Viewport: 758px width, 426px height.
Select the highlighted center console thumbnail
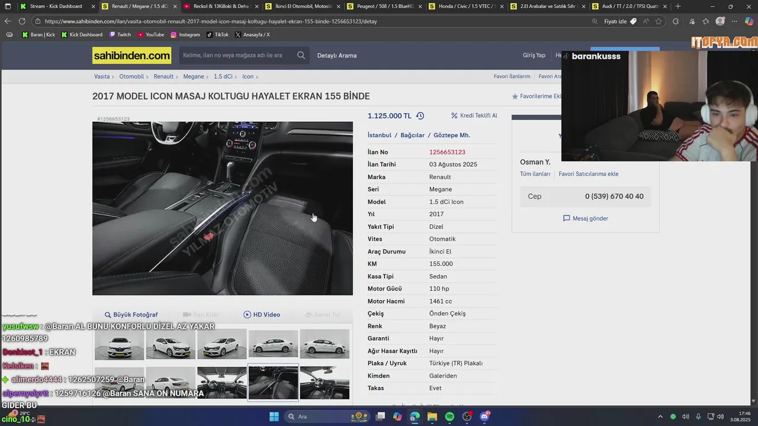(273, 383)
